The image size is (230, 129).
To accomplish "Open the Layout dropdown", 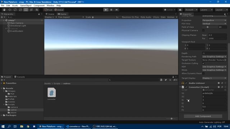I will pyautogui.click(x=221, y=10).
